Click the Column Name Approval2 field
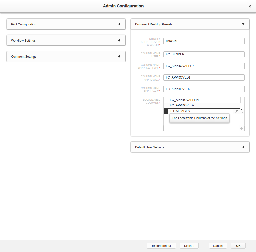Image resolution: width=256 pixels, height=252 pixels. tap(204, 89)
